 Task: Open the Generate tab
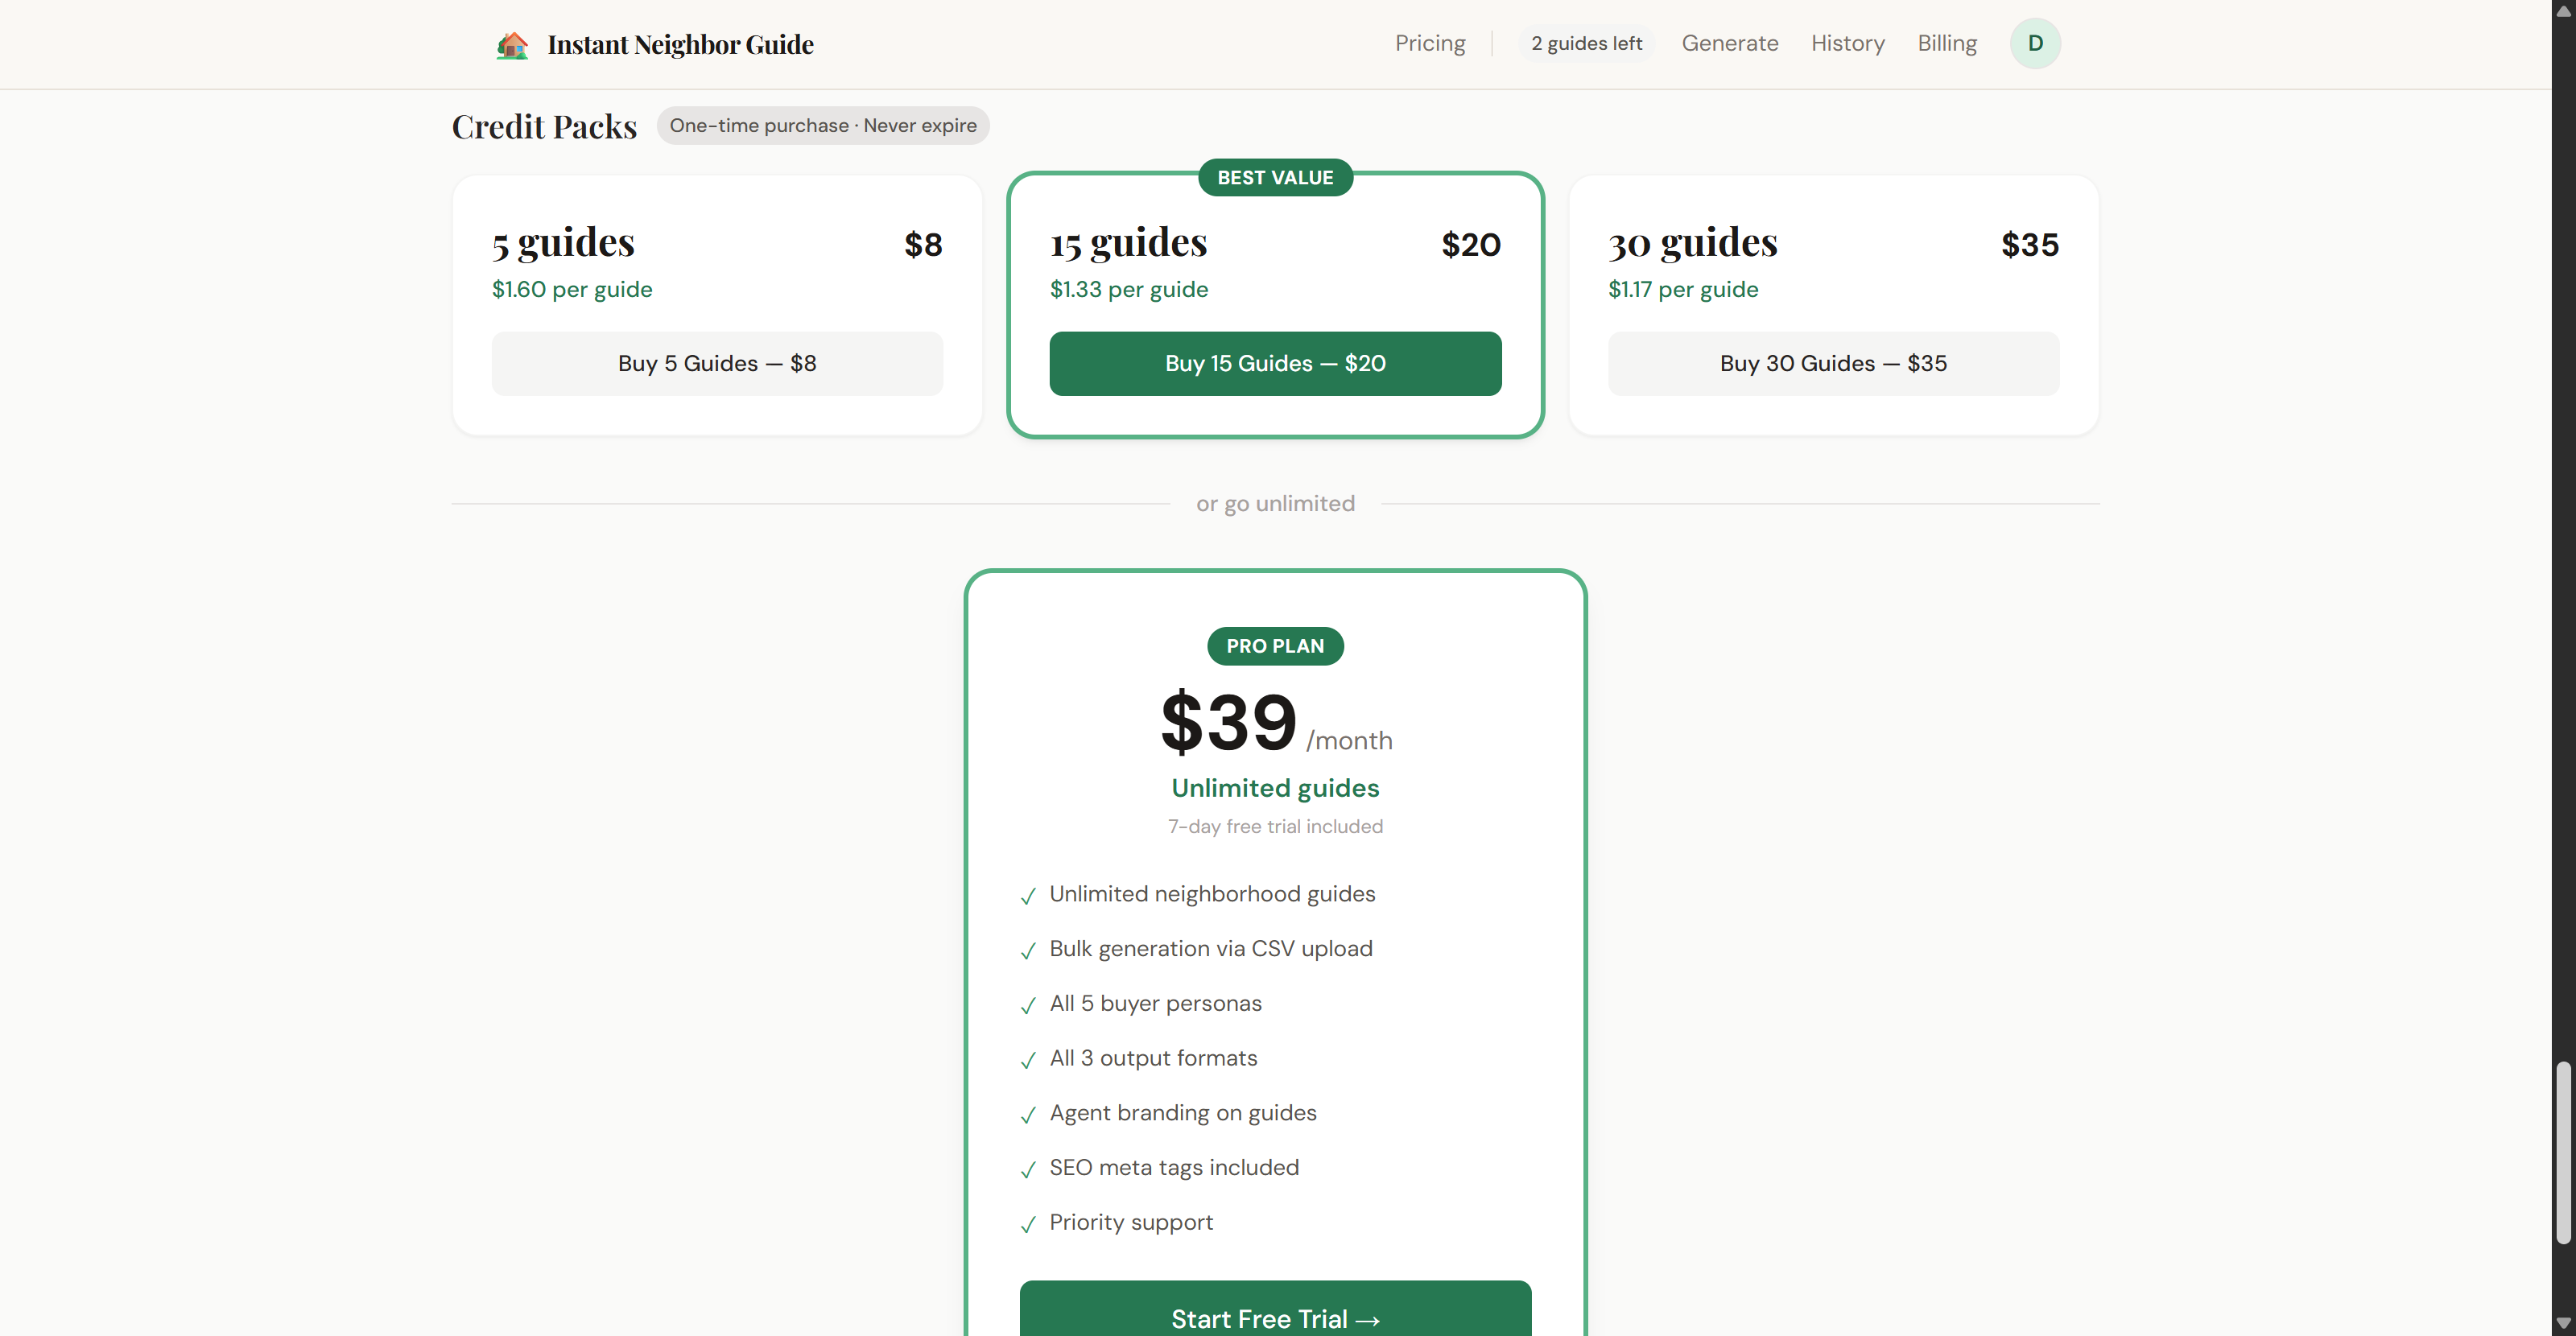tap(1730, 43)
